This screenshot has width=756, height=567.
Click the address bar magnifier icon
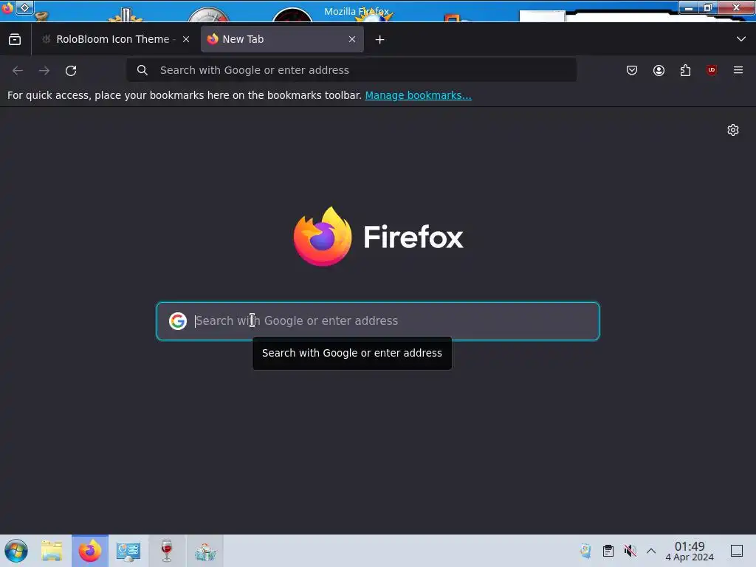click(142, 70)
